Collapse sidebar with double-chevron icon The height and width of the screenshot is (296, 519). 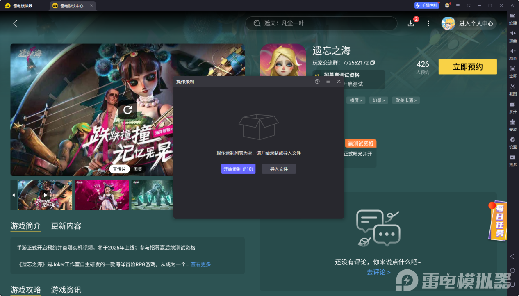pos(512,5)
